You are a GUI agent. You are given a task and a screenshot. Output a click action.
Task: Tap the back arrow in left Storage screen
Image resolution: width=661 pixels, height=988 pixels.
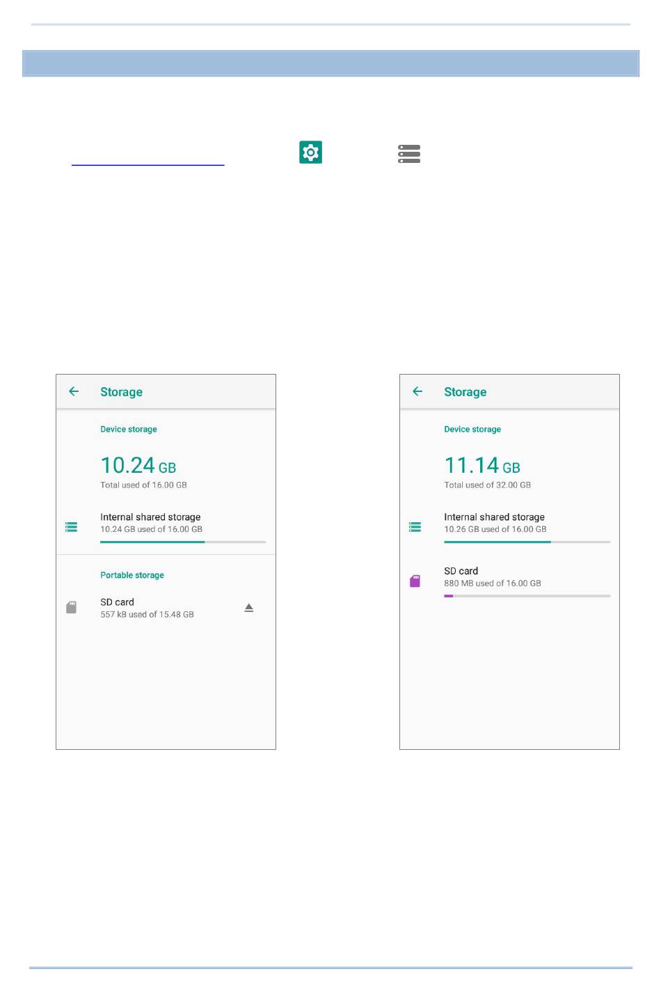(x=74, y=391)
